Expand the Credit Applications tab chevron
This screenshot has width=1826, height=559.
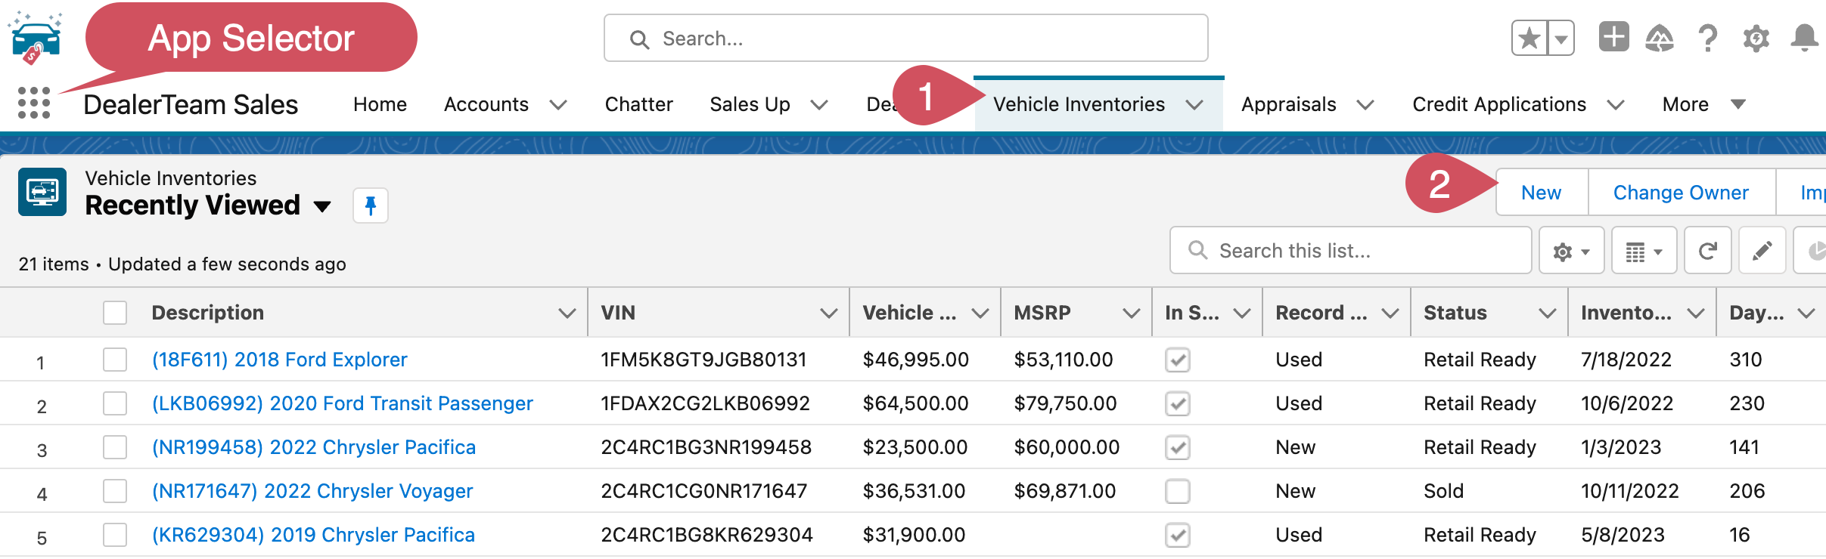tap(1616, 105)
